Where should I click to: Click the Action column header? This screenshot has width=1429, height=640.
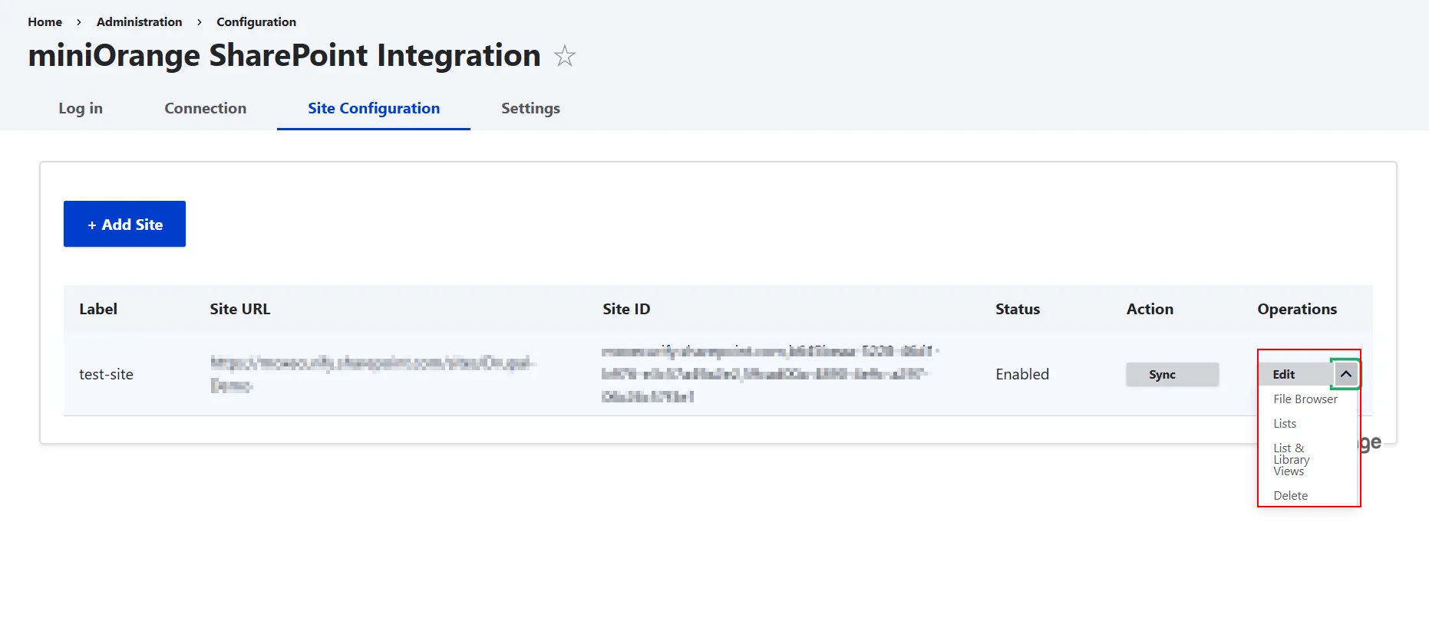(x=1150, y=309)
